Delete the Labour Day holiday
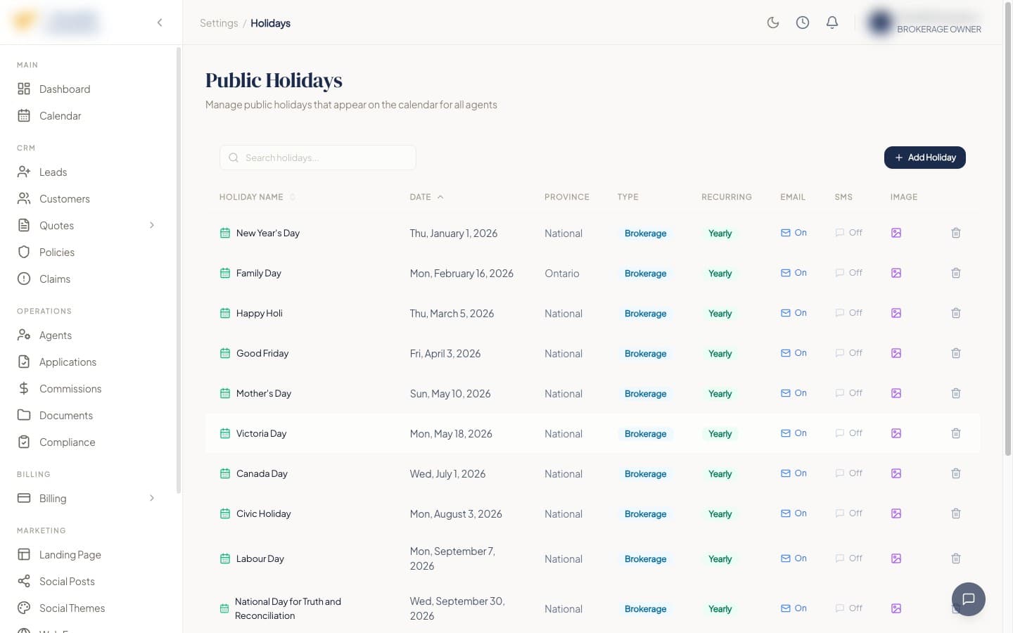Screen dimensions: 1013x633 (x=955, y=558)
